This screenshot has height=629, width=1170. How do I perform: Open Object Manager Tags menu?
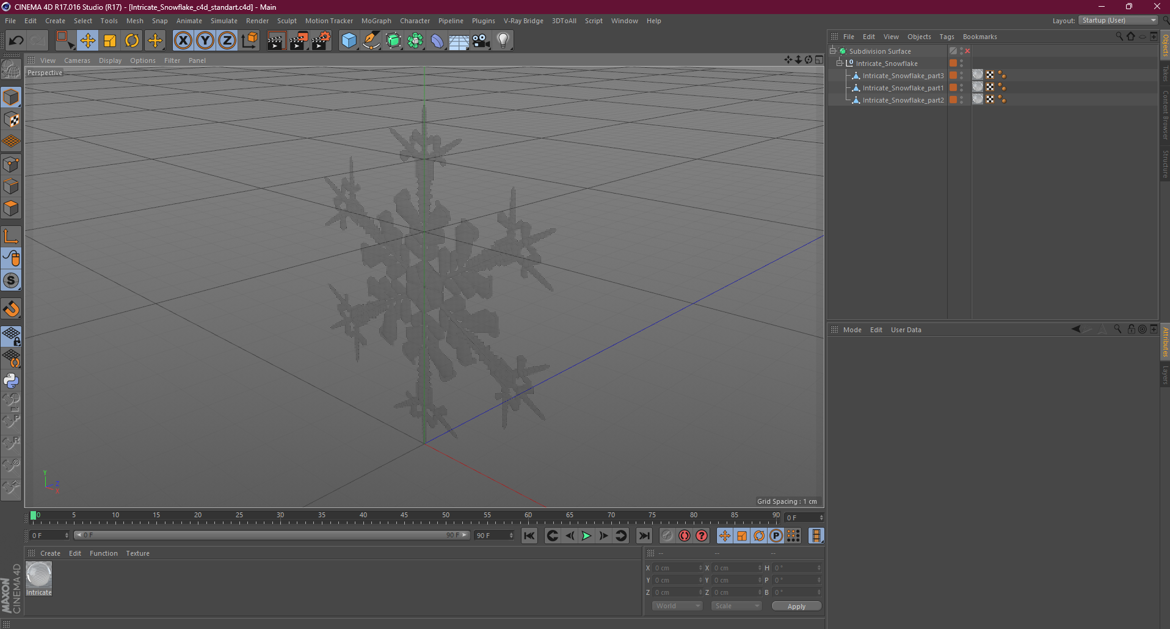click(947, 37)
